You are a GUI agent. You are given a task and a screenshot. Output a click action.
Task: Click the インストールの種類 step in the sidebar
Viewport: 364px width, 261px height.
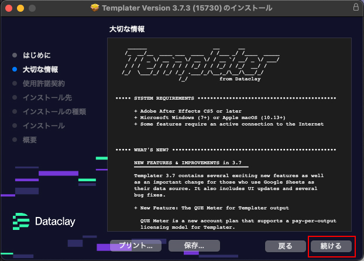(54, 111)
